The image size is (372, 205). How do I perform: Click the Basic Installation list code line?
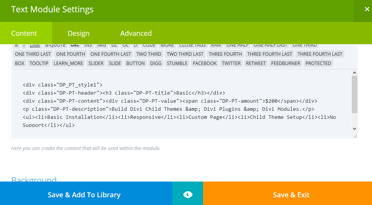[x=179, y=117]
